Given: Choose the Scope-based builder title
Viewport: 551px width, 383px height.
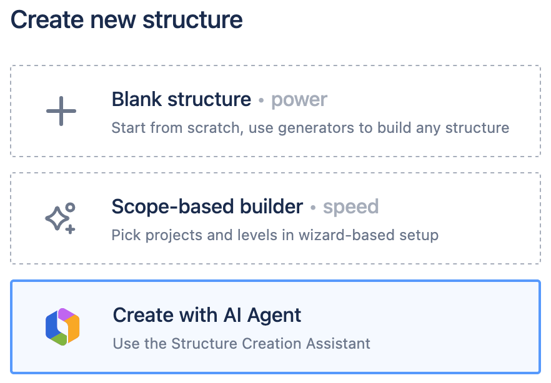Looking at the screenshot, I should pos(207,206).
